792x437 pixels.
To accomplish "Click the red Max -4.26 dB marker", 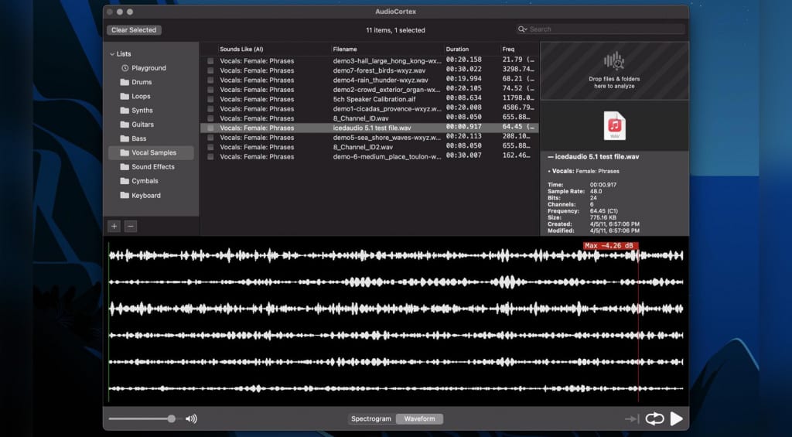I will [x=611, y=245].
